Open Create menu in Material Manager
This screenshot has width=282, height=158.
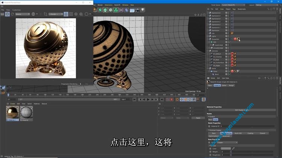[x=12, y=104]
